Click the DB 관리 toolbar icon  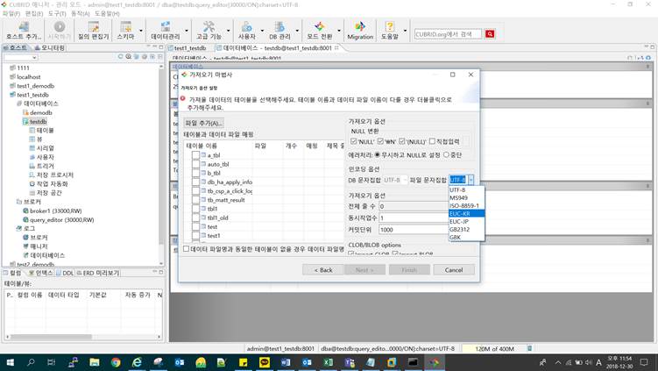(279, 30)
